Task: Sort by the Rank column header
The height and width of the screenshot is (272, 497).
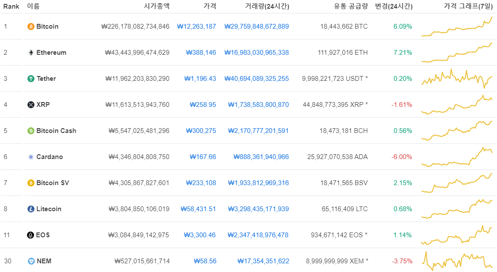Action: 11,7
